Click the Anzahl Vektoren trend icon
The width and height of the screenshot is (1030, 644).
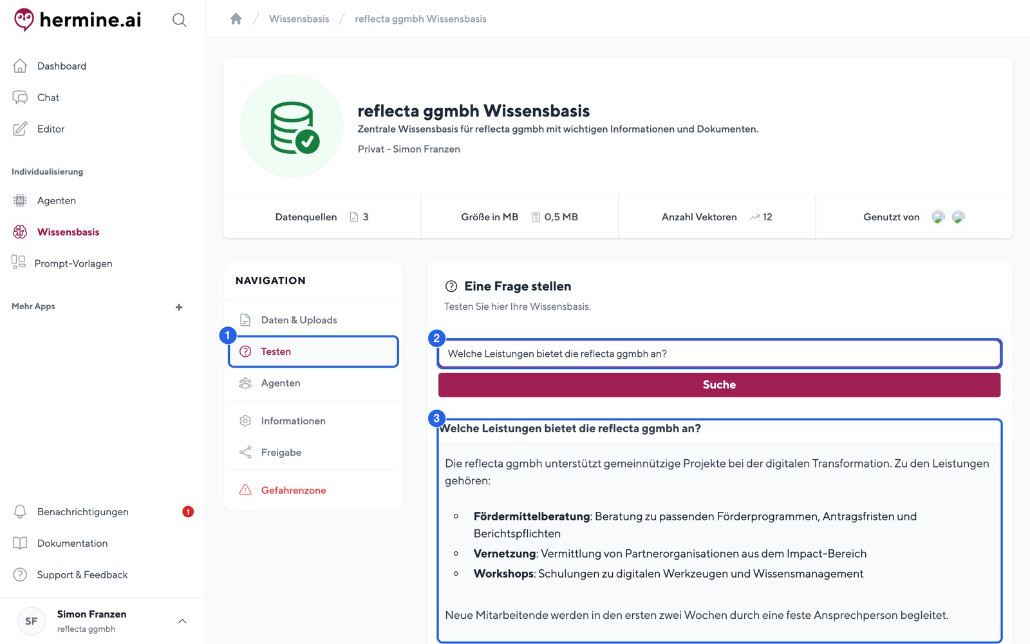[x=754, y=217]
